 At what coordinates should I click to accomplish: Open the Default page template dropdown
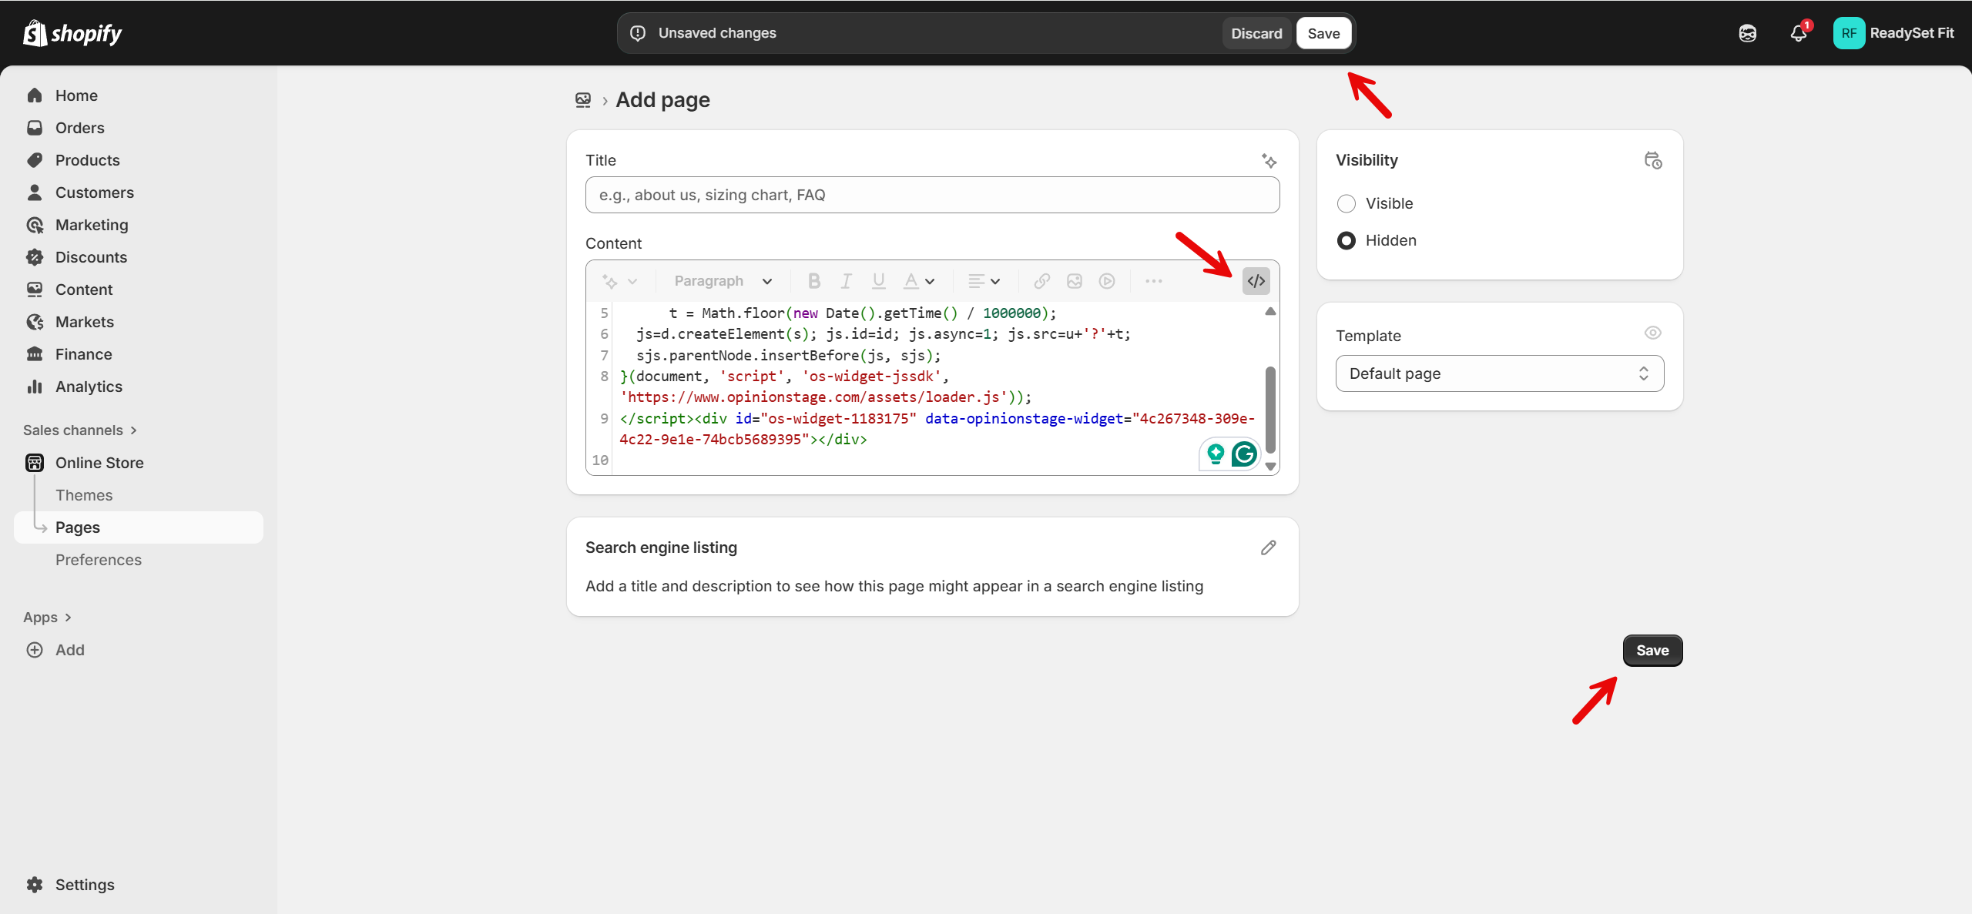[x=1497, y=373]
